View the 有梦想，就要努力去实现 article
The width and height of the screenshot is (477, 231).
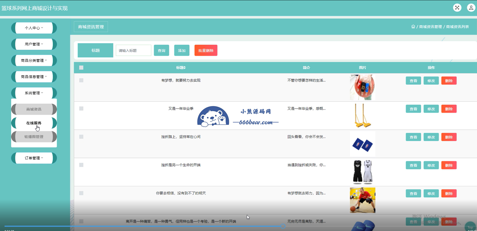click(413, 81)
